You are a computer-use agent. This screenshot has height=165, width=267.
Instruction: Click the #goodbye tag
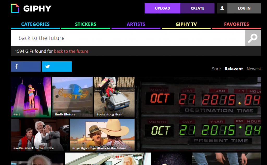89,148
